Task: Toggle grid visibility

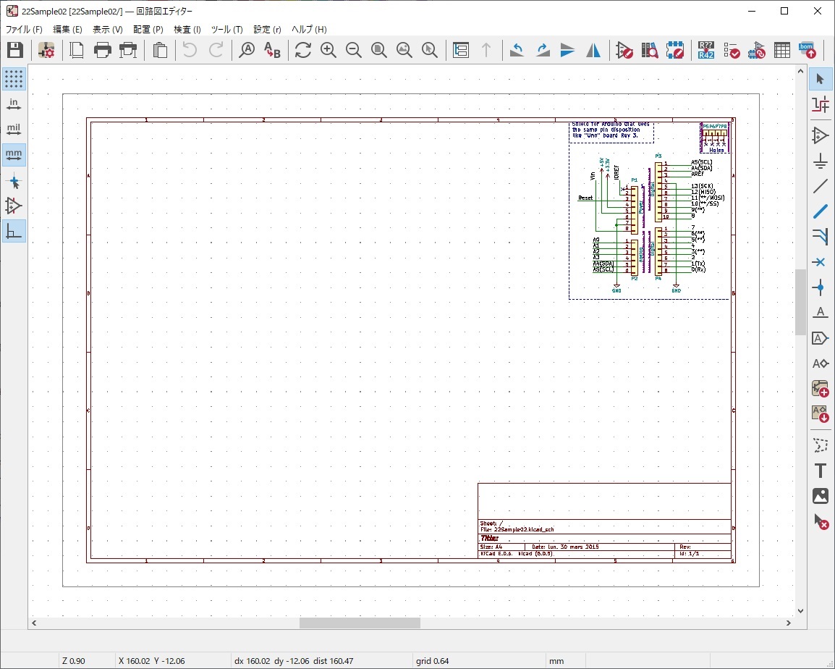Action: coord(14,79)
